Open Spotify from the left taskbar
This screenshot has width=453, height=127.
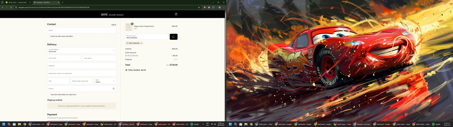(x=194, y=124)
